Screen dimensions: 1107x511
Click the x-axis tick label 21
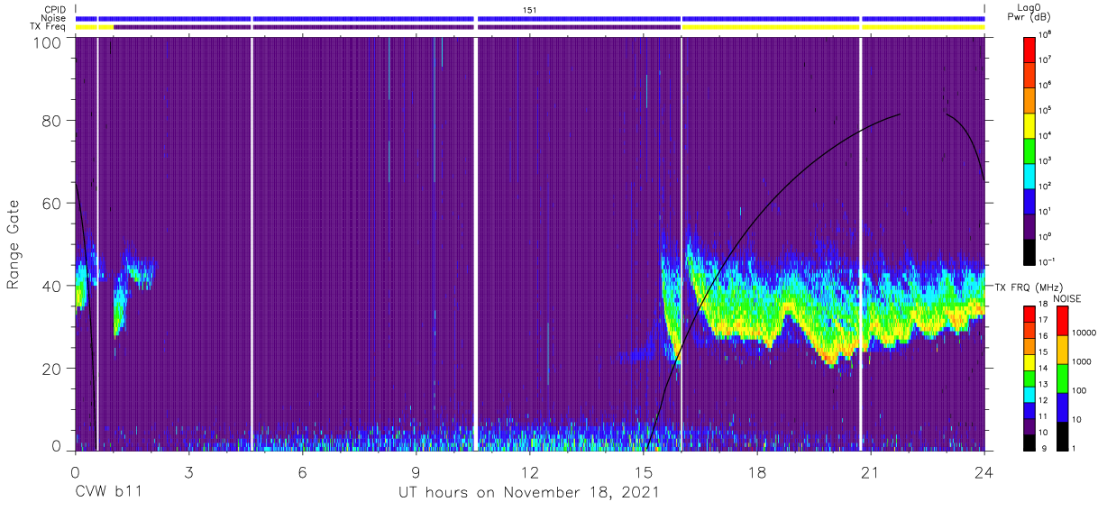871,471
